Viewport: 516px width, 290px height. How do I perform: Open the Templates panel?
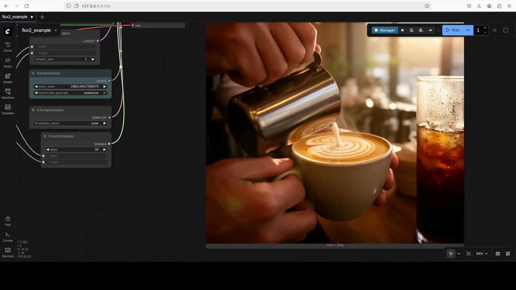click(x=8, y=109)
